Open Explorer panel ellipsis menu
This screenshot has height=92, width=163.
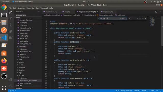coord(39,12)
